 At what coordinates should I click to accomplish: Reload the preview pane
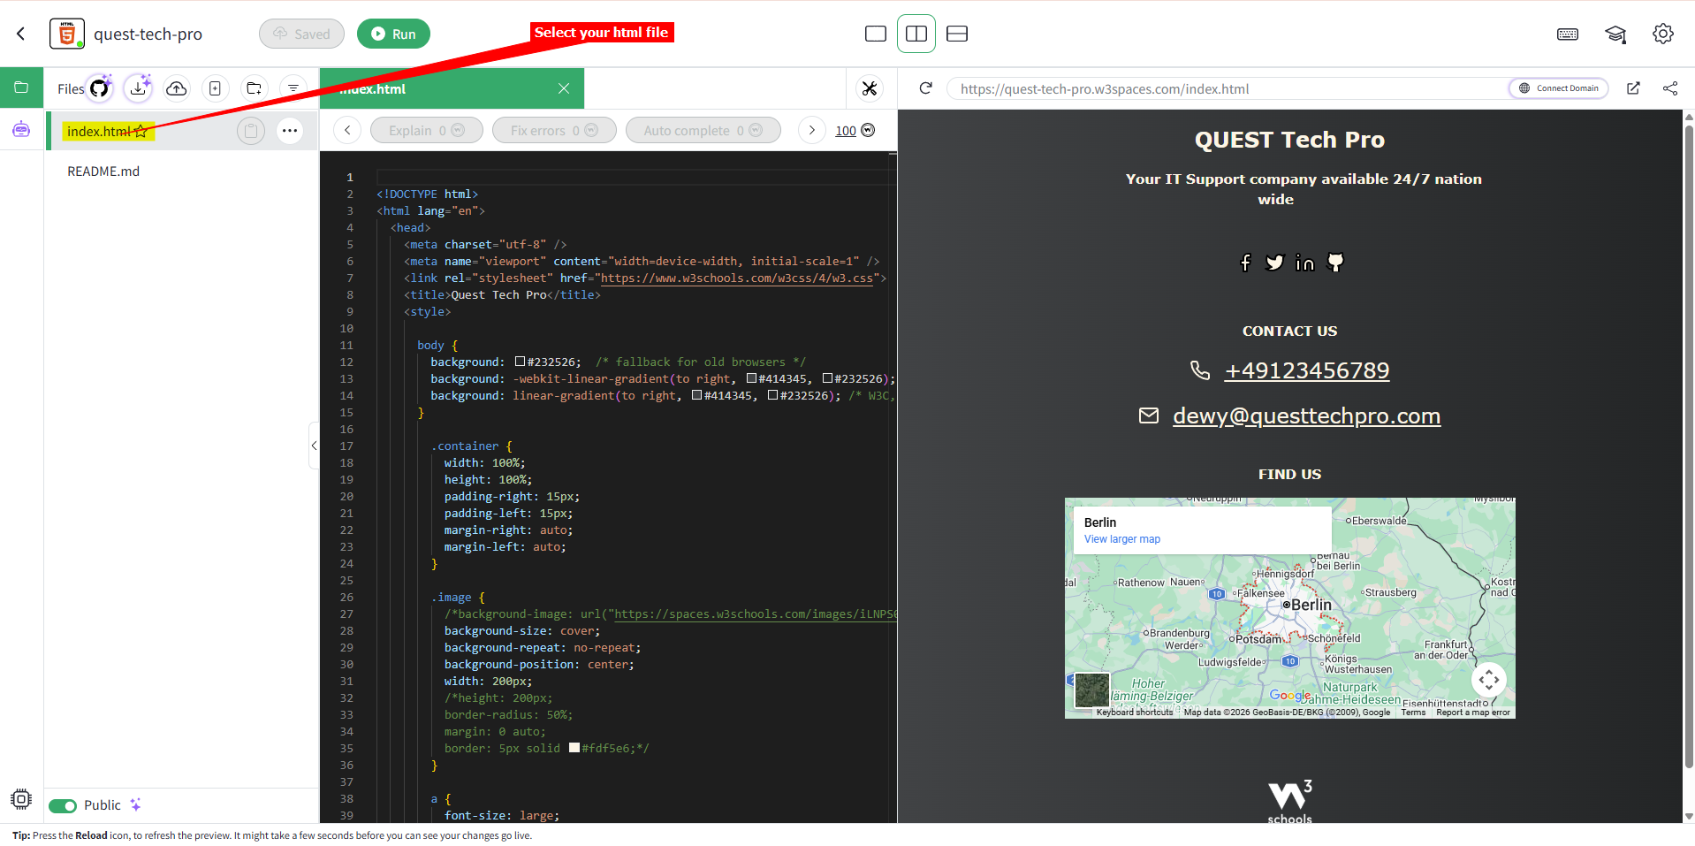[x=925, y=88]
